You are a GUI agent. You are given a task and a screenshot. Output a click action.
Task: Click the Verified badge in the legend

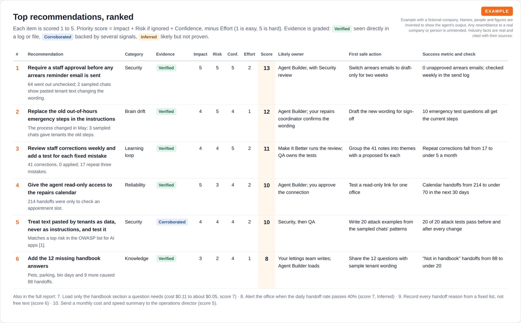coord(342,29)
